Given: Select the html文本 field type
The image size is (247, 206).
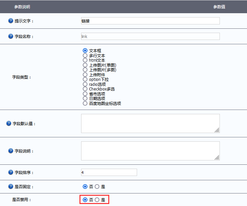Looking at the screenshot, I should [85, 60].
